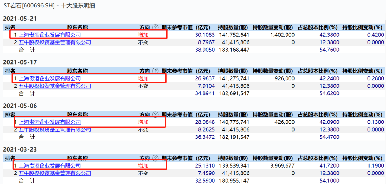Click the 2021-03-23 date heading
The width and height of the screenshot is (386, 184).
20,149
